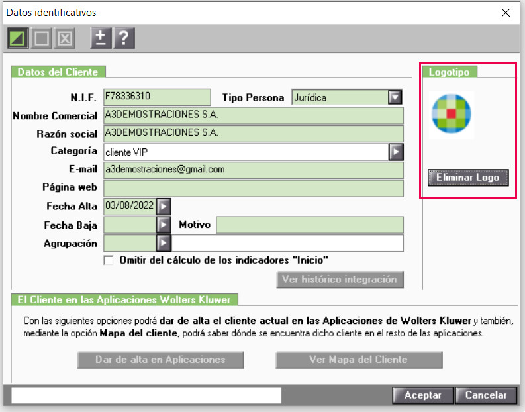The height and width of the screenshot is (412, 525).
Task: Open the Categoría selector arrow
Action: (396, 152)
